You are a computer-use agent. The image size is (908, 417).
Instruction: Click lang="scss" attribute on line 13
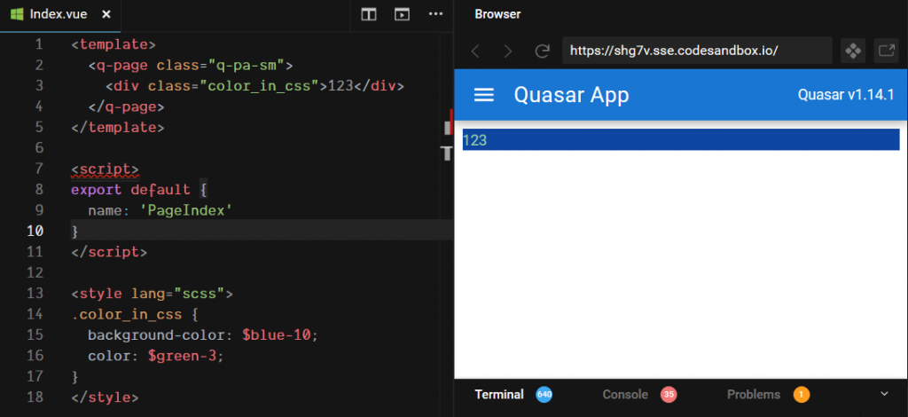coord(177,293)
